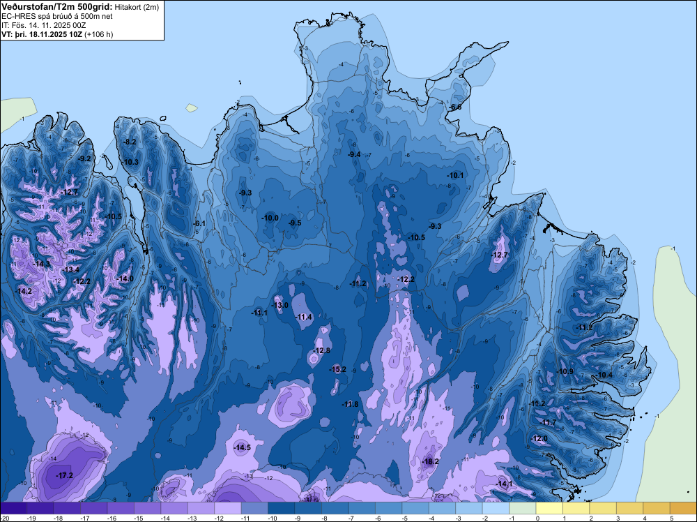Click the -15.2 temperature reading
This screenshot has height=522, width=697.
pos(337,369)
